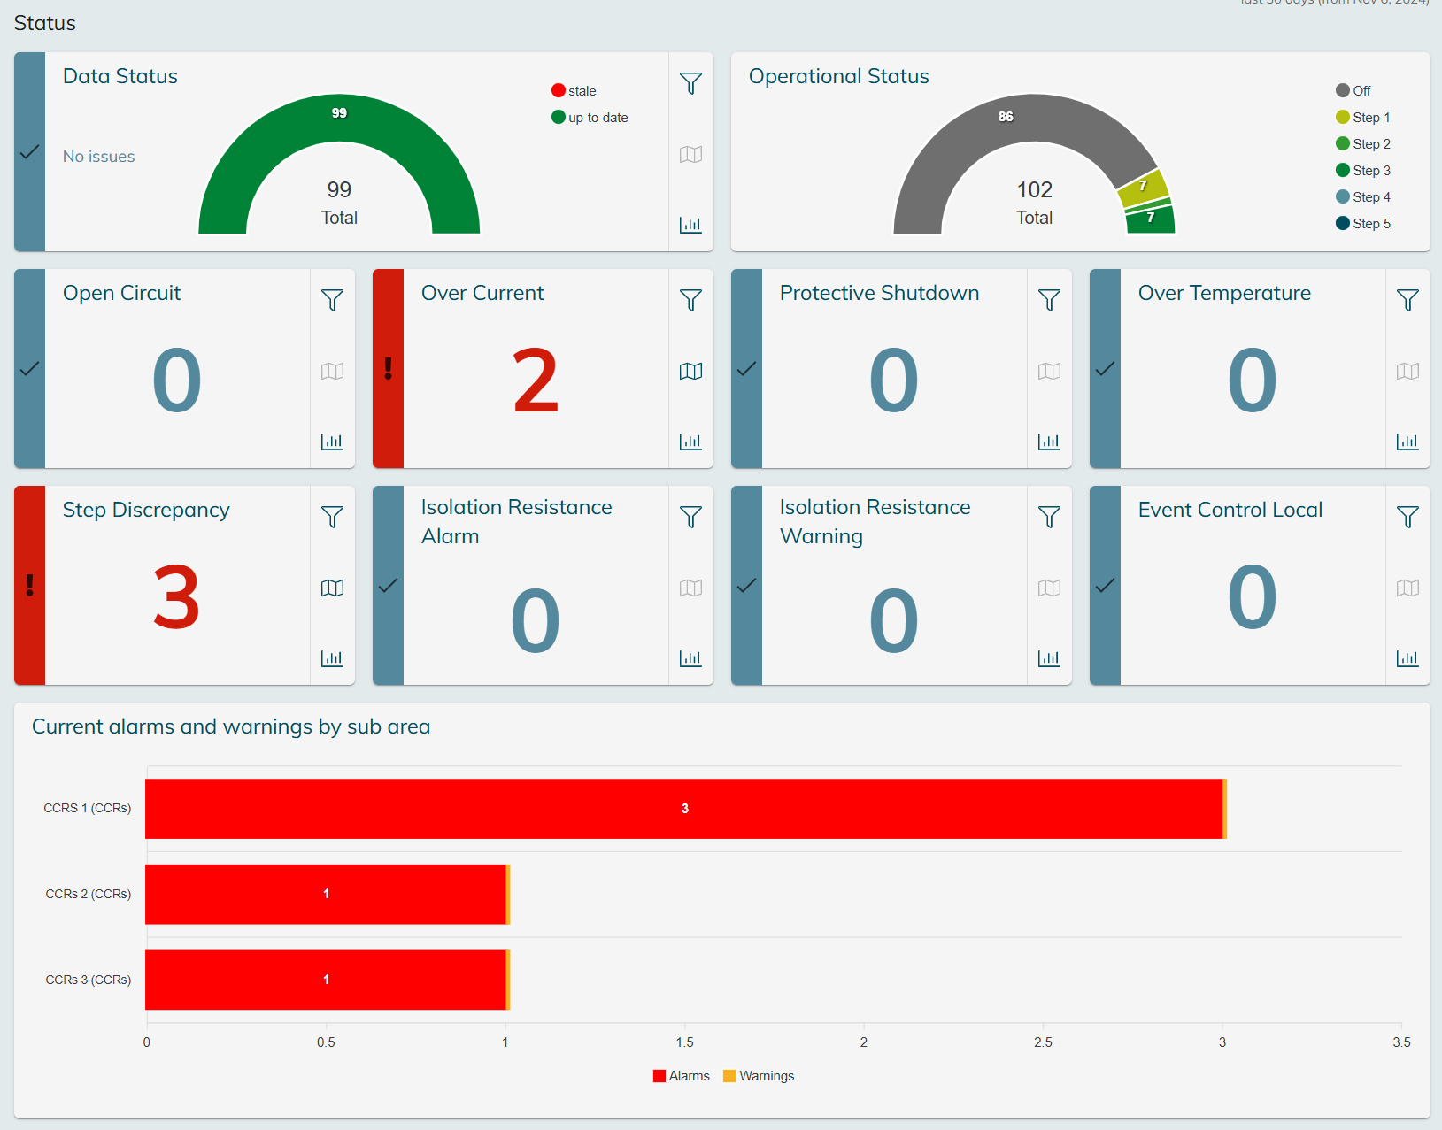
Task: Click the red Over Current count of 2
Action: (536, 381)
